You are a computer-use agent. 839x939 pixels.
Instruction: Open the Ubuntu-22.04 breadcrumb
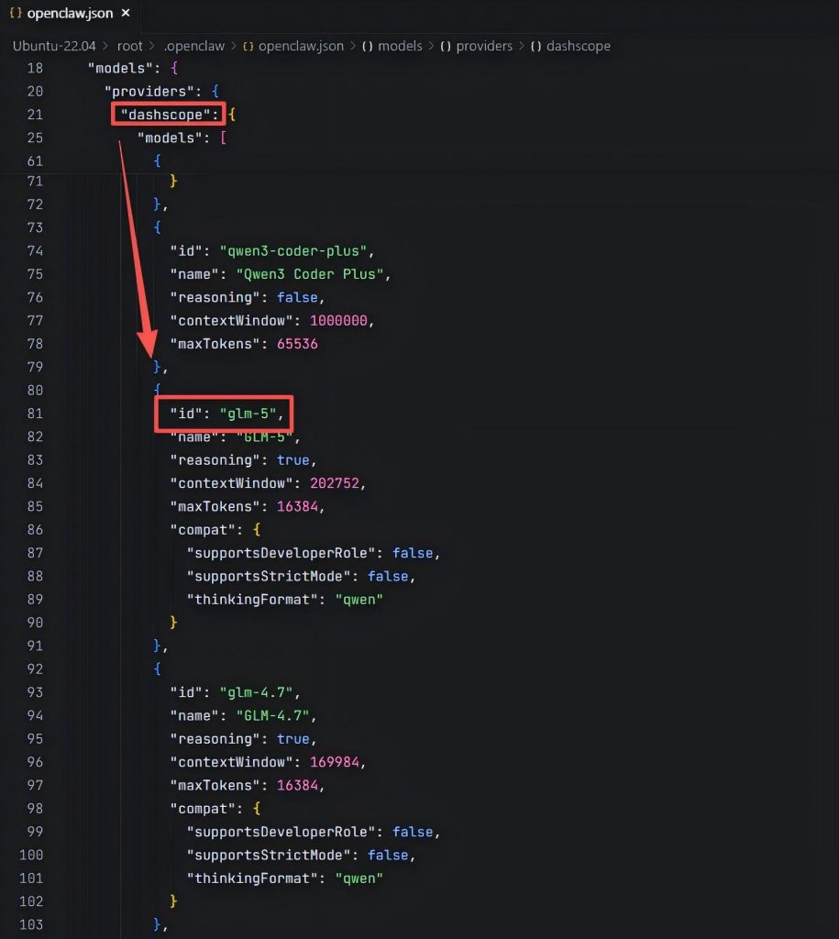[x=54, y=46]
